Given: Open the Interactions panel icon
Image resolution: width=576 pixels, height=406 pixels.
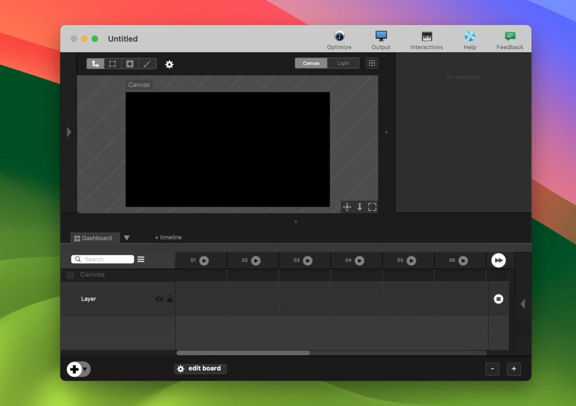Looking at the screenshot, I should pyautogui.click(x=426, y=38).
